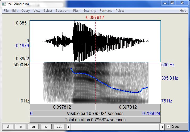Maximize the Sound qin4 window
Viewport: 190px width, 132px height.
tap(172, 3)
